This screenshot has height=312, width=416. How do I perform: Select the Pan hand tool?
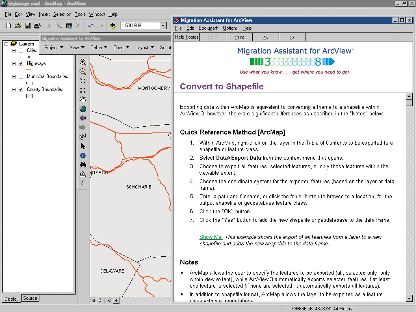83,100
